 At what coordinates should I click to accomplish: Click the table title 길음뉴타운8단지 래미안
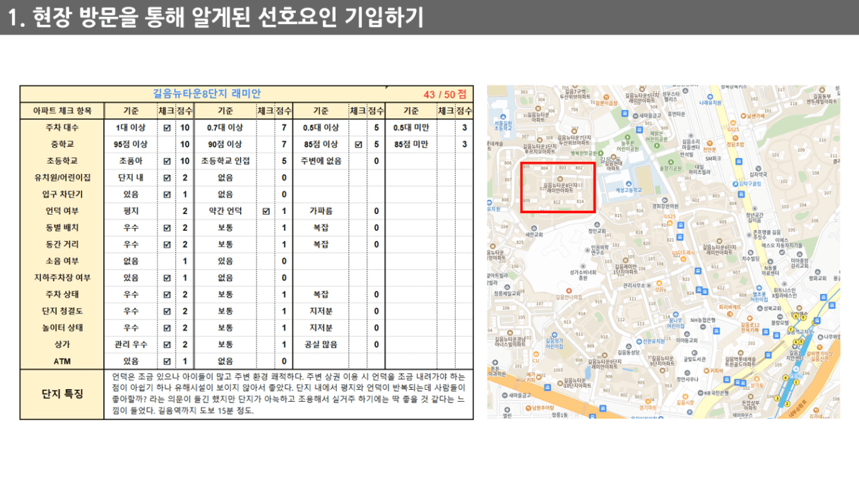point(207,93)
